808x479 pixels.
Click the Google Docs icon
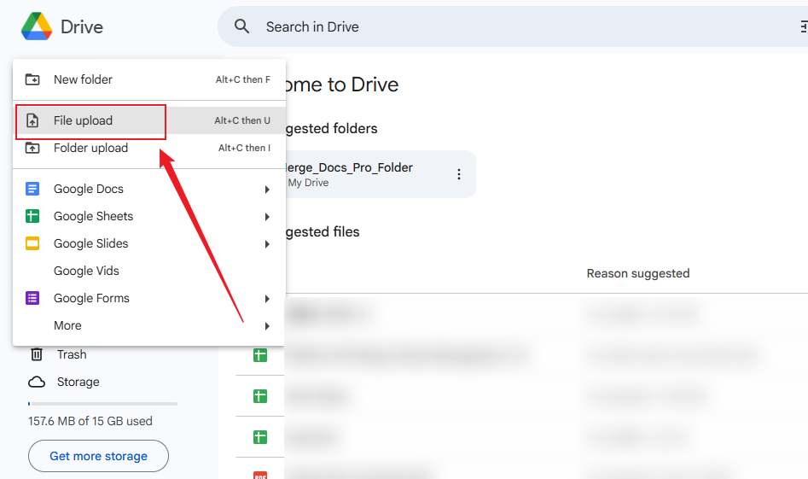(x=32, y=189)
